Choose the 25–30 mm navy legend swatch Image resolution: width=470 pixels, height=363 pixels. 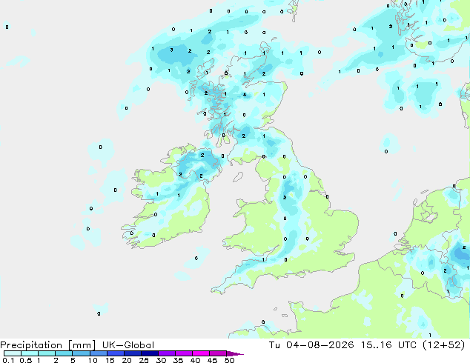pos(150,353)
